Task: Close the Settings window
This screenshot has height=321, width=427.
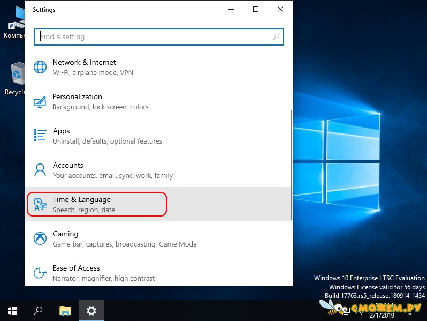Action: click(280, 9)
